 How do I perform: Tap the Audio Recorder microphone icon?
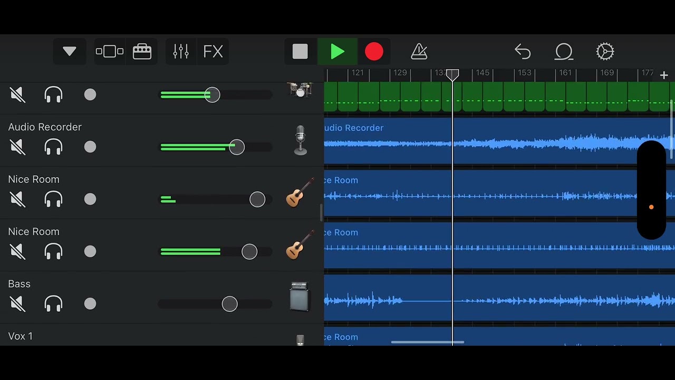[300, 140]
